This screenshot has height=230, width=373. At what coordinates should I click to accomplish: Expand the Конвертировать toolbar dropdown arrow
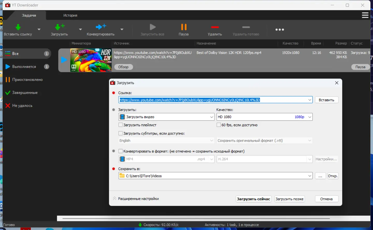pyautogui.click(x=122, y=29)
